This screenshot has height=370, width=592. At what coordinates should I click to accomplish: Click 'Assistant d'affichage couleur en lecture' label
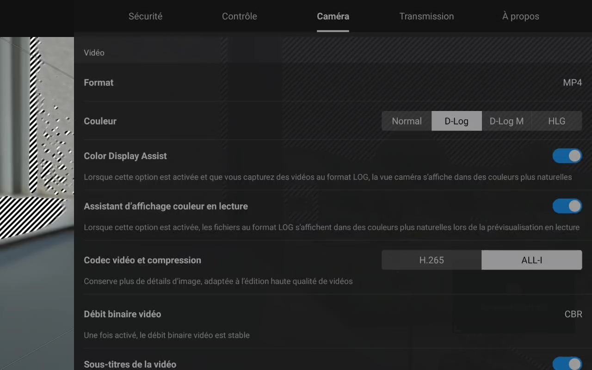(166, 206)
